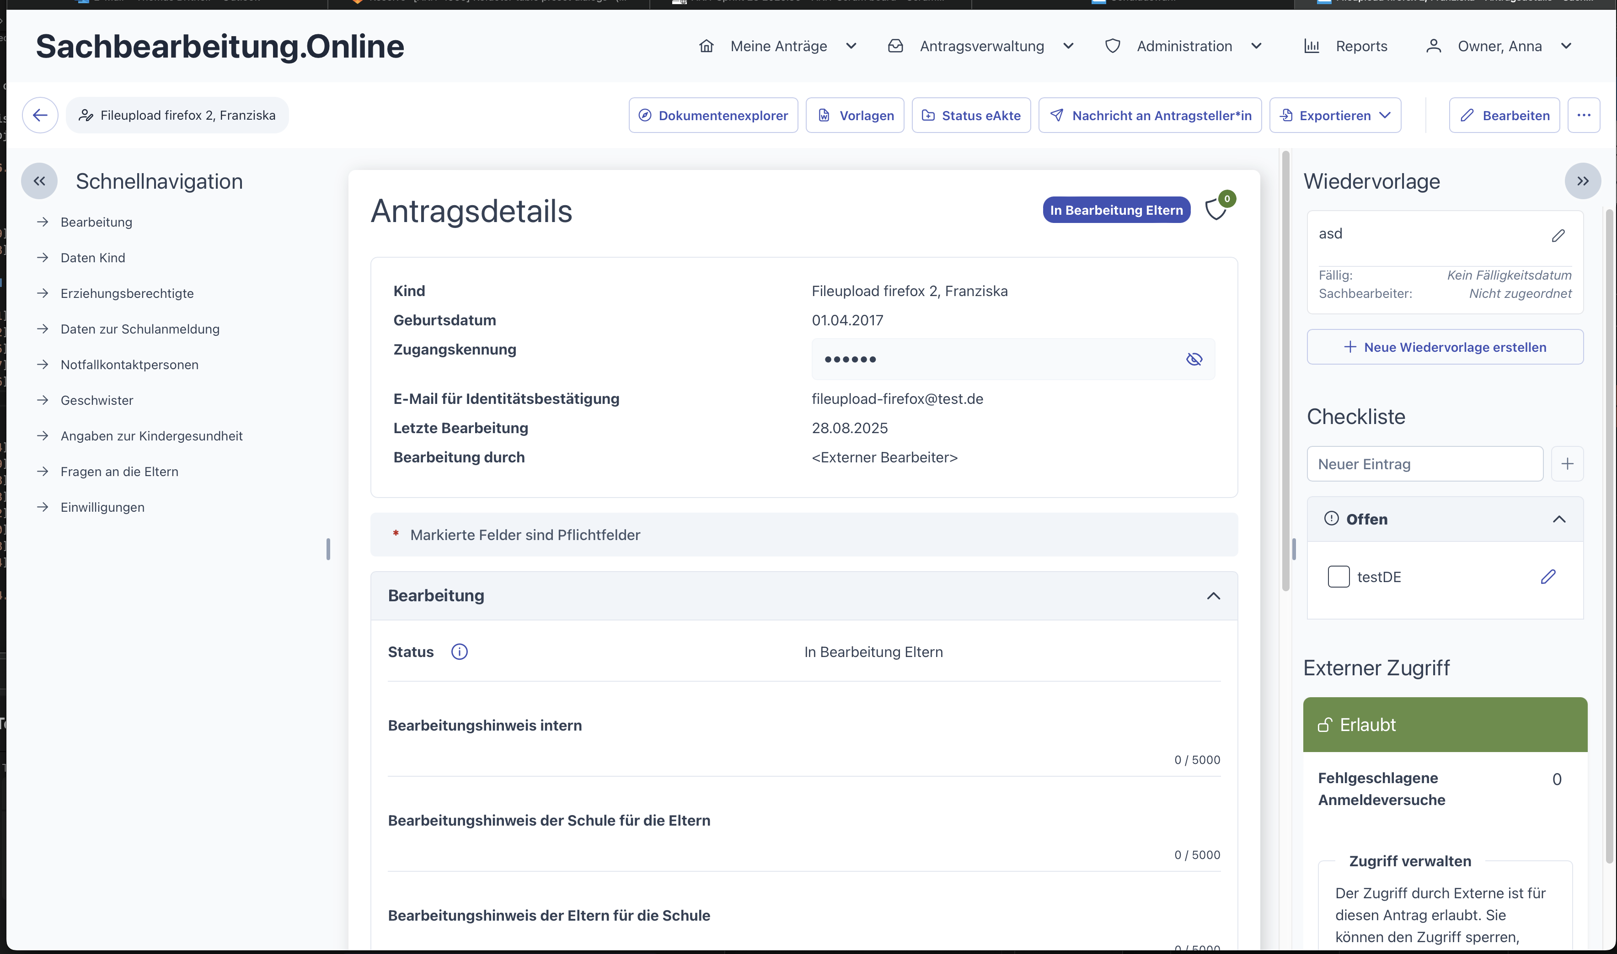Add checklist entry with plus button
1617x954 pixels.
[x=1568, y=463]
